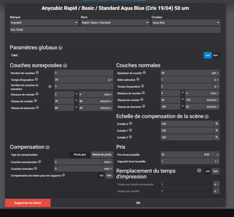Screen dimensions: 234x217
Task: Open the um unit dropdown for Epaisseur de couche
Action: point(215,73)
